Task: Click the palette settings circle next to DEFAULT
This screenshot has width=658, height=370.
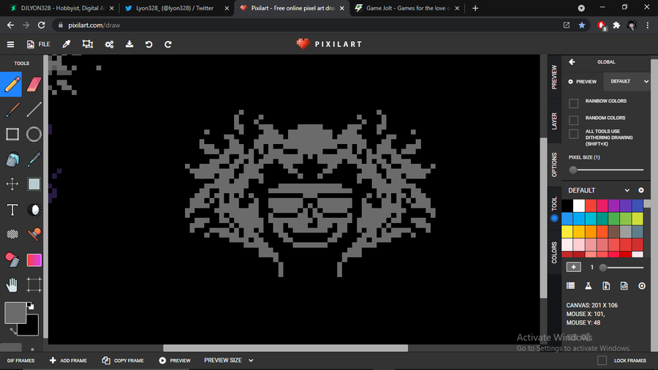Action: coord(641,190)
